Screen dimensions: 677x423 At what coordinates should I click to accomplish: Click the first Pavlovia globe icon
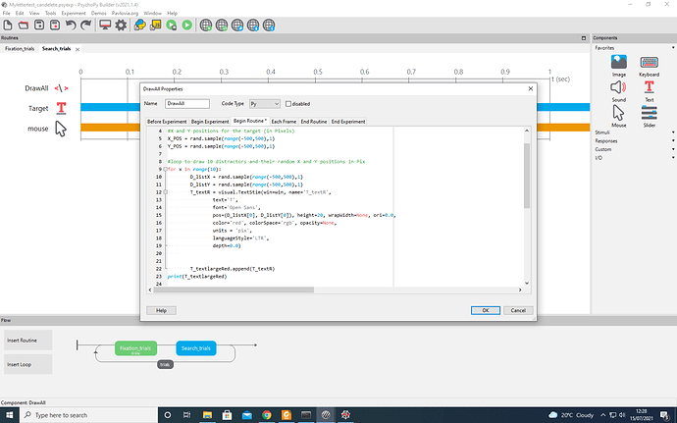[x=206, y=26]
